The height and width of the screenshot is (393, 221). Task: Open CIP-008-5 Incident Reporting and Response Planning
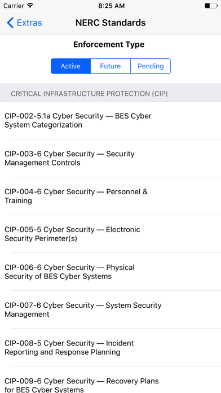tap(111, 347)
